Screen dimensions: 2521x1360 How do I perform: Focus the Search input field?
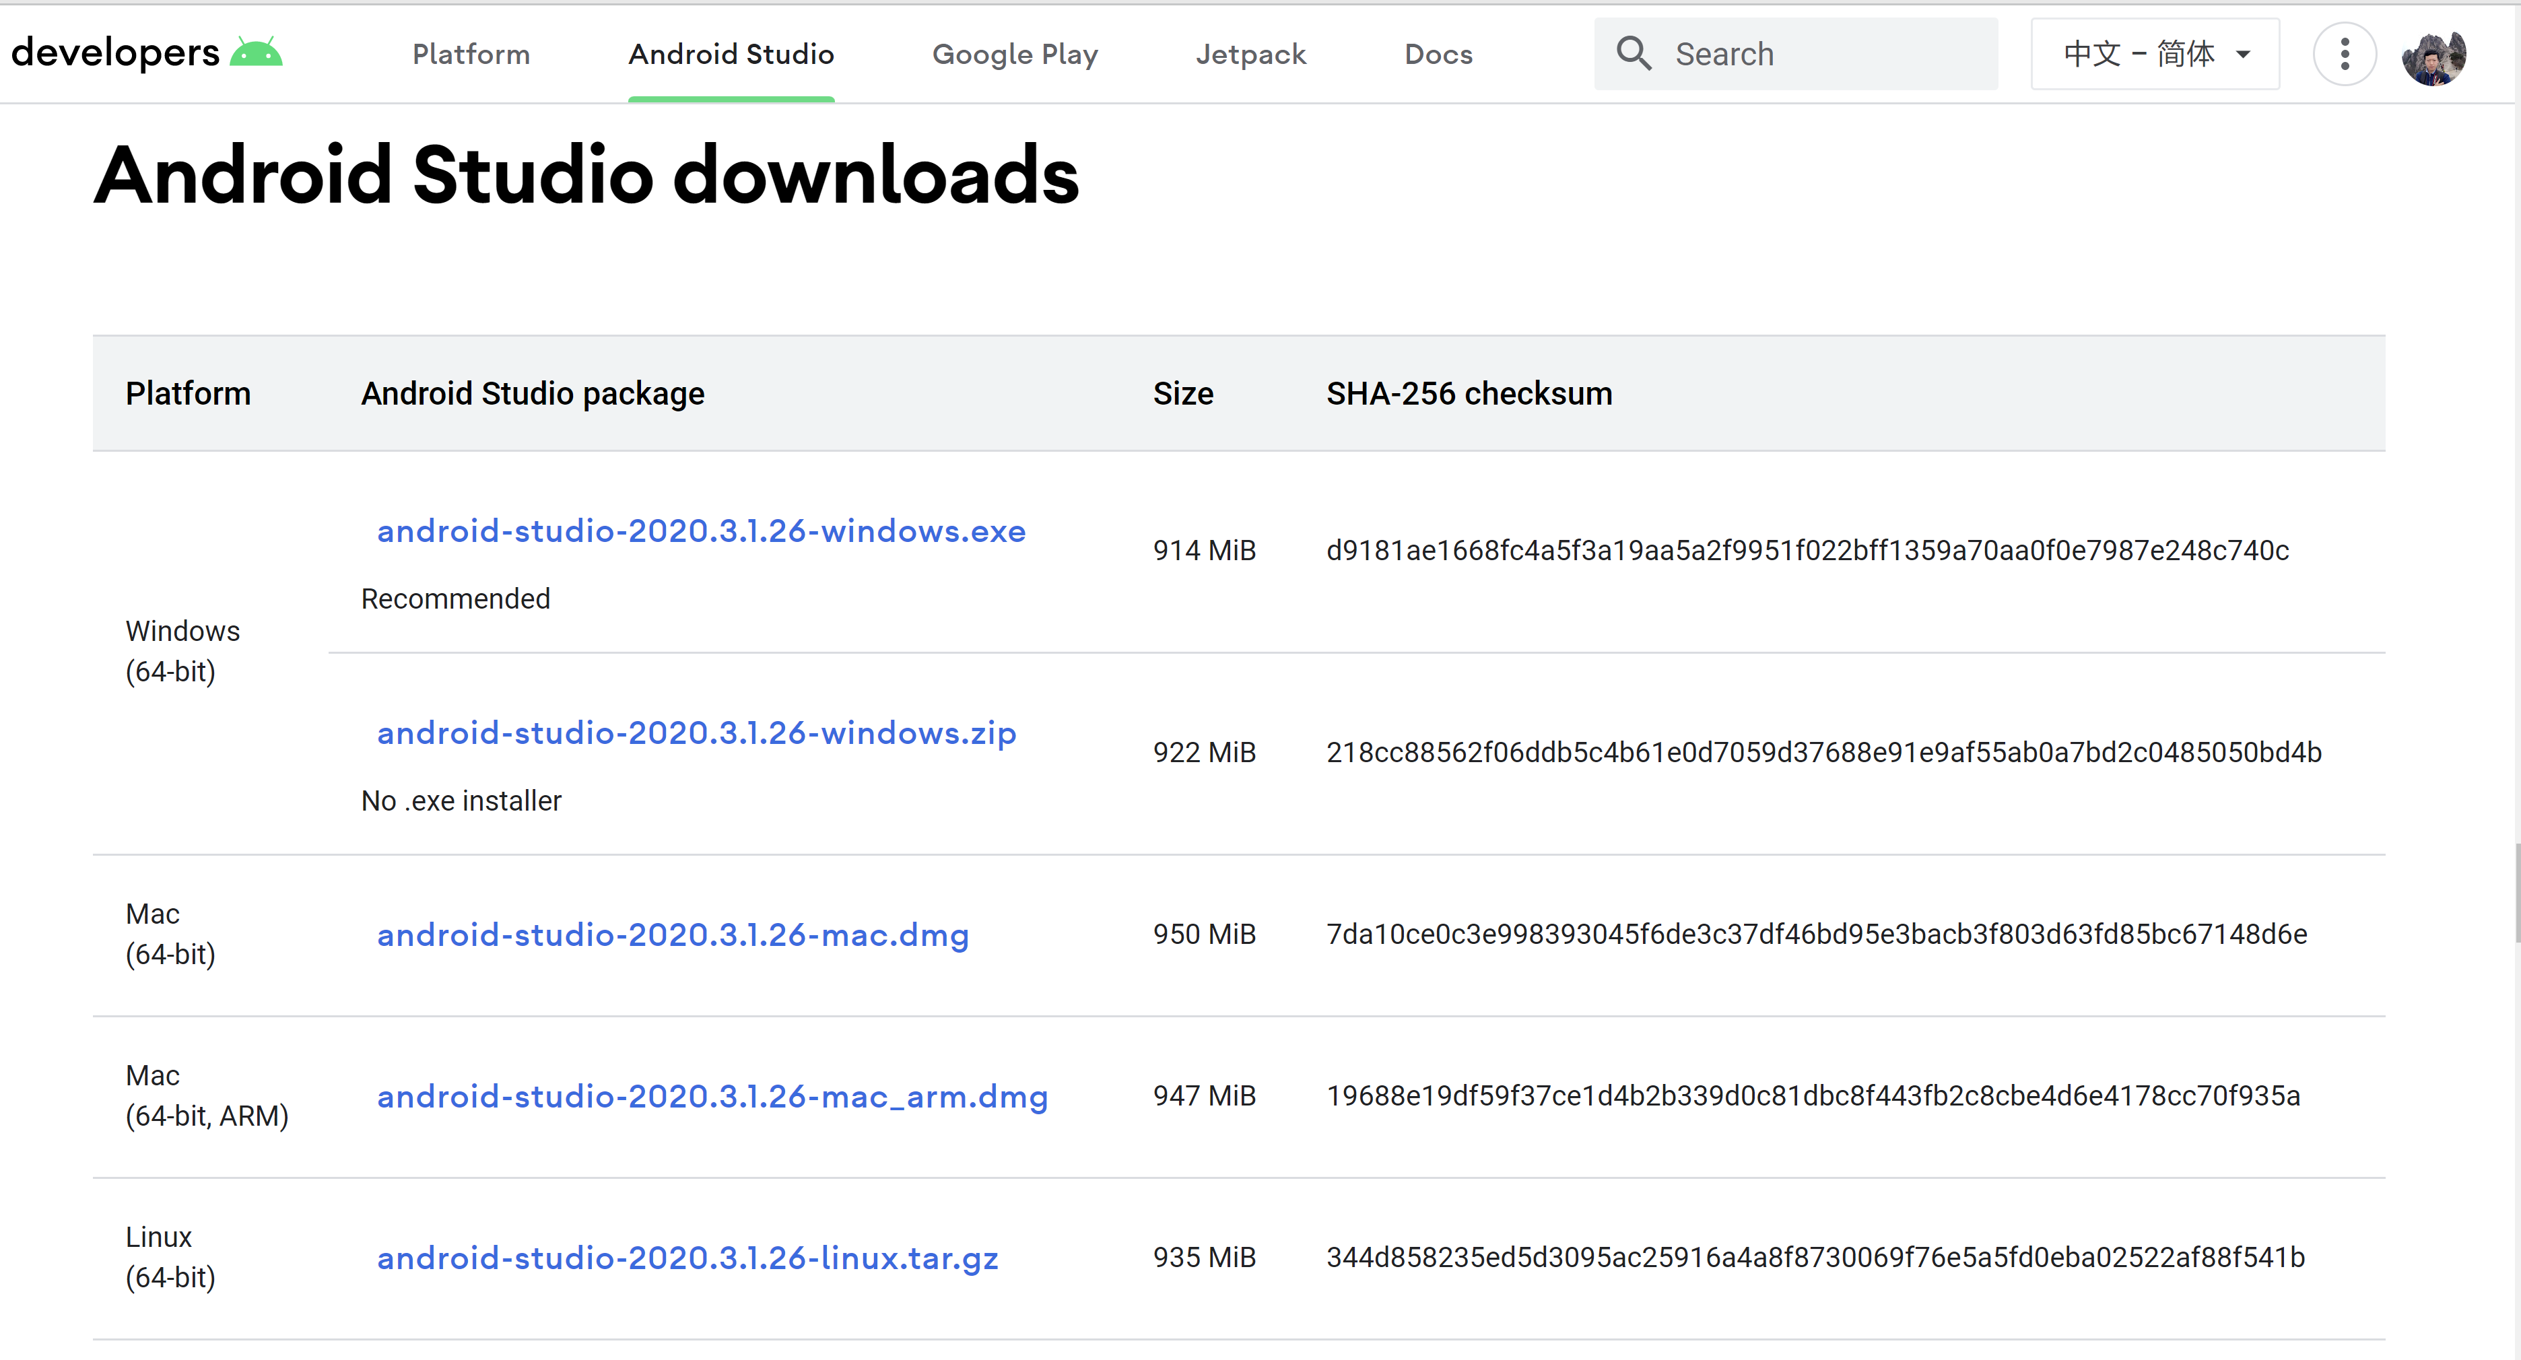click(1796, 54)
